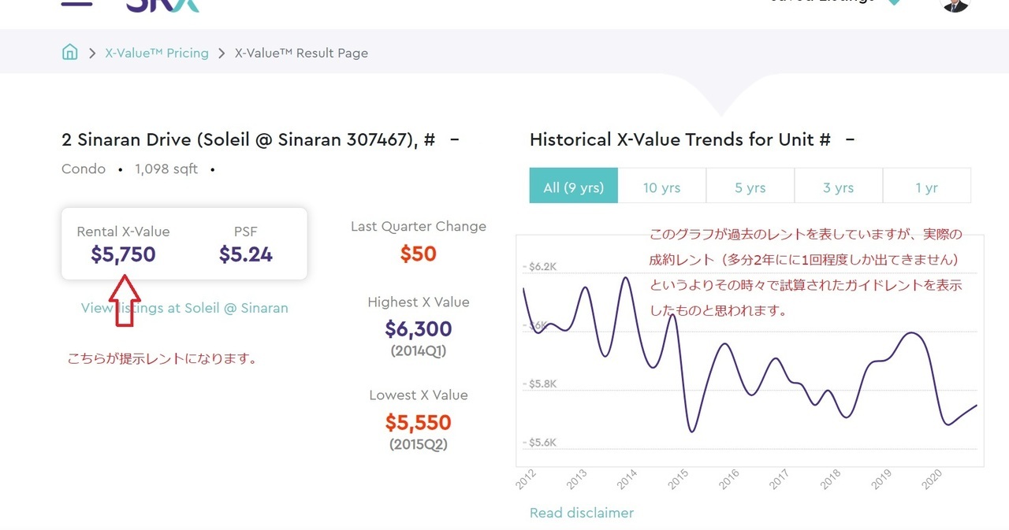Click the 2012 year label on chart axis
1009x530 pixels.
point(526,479)
